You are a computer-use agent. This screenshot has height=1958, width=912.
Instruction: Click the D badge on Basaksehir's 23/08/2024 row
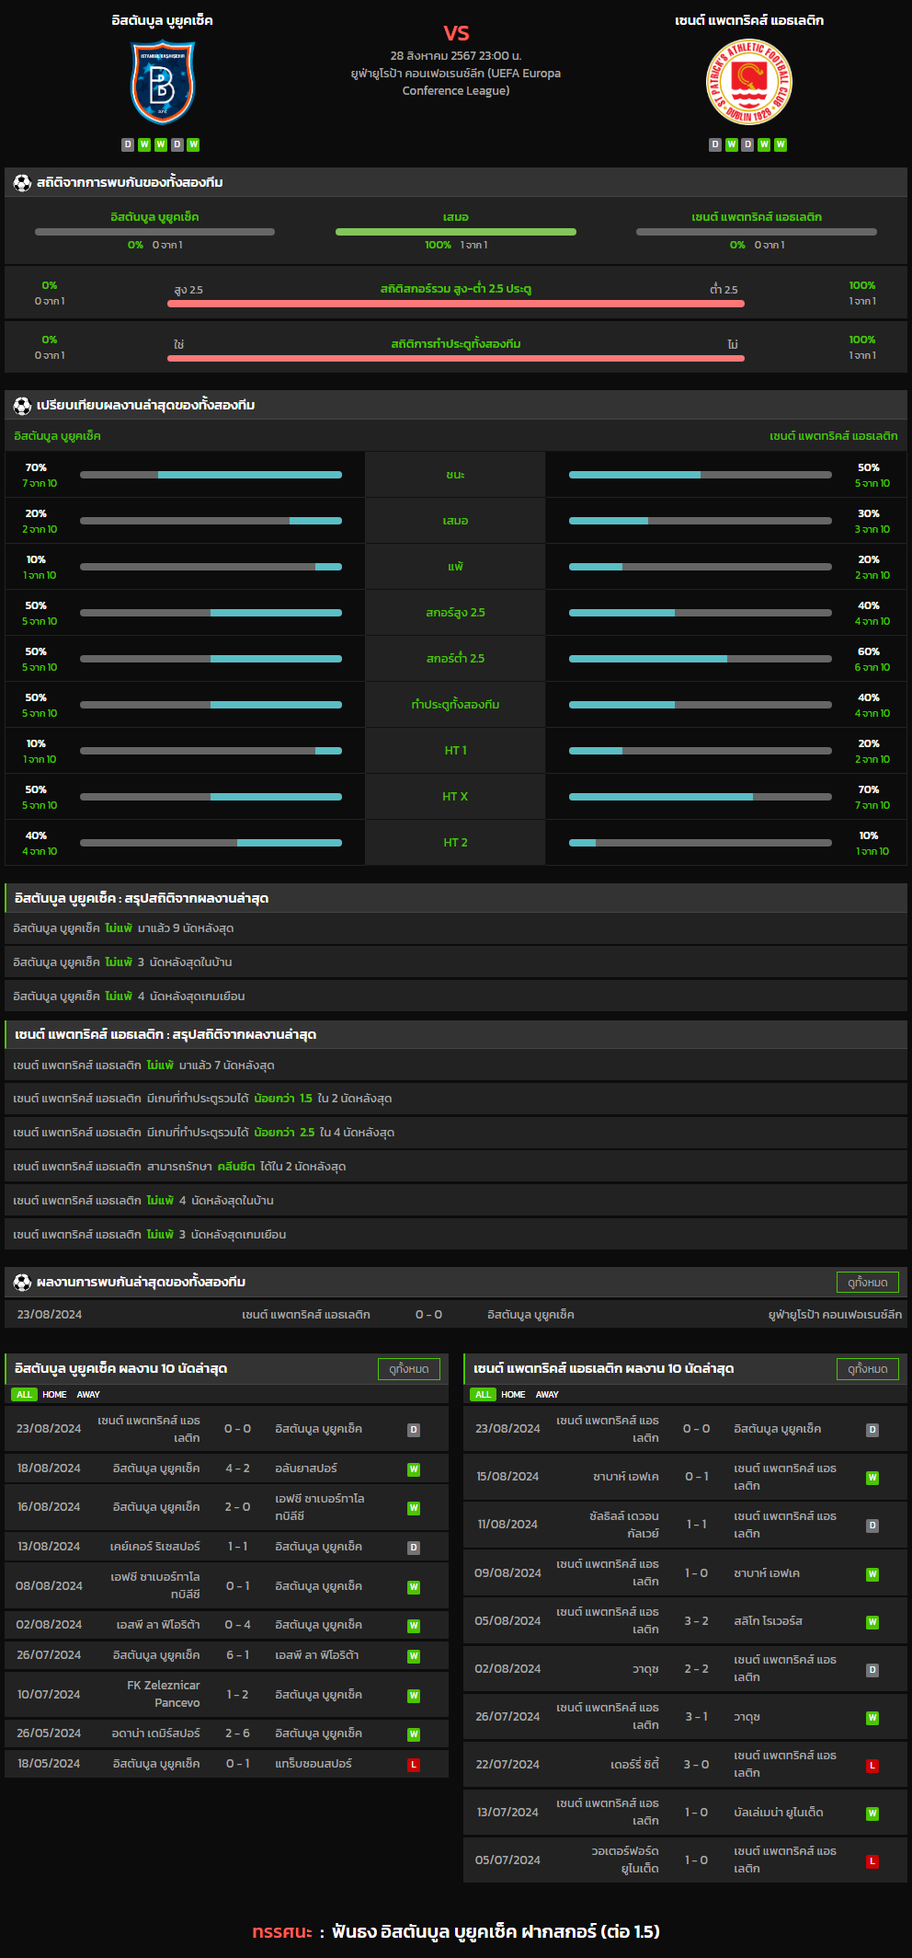click(x=414, y=1430)
